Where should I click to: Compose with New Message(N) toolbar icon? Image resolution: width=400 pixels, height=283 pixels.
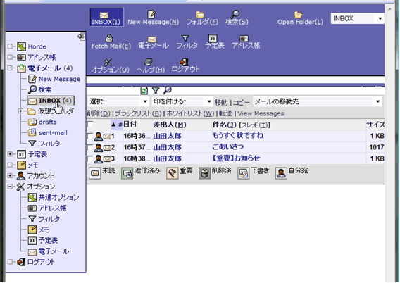(x=153, y=18)
